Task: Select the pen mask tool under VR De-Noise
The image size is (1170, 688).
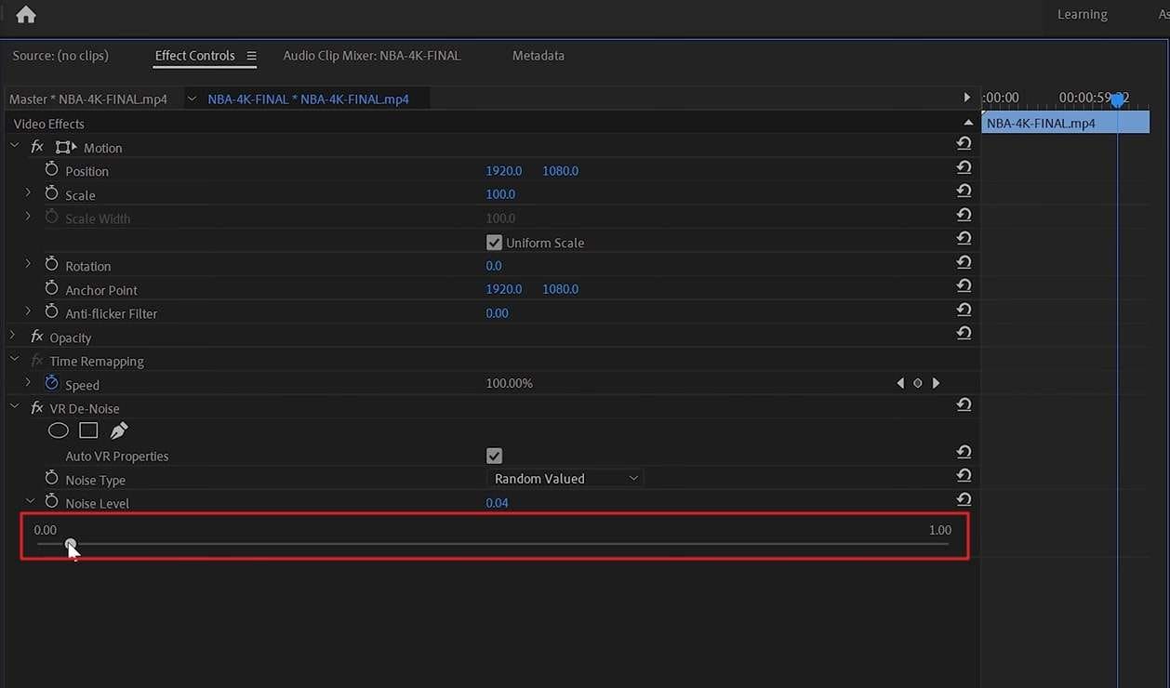Action: coord(119,430)
